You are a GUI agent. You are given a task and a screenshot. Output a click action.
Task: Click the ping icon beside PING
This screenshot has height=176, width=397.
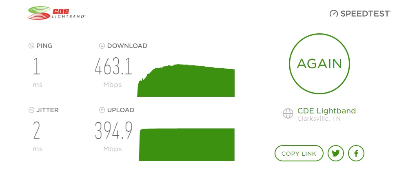(x=31, y=46)
